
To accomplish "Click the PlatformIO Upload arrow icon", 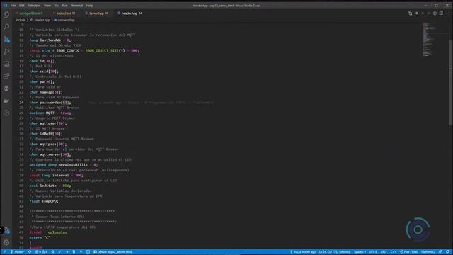I will coord(67,252).
